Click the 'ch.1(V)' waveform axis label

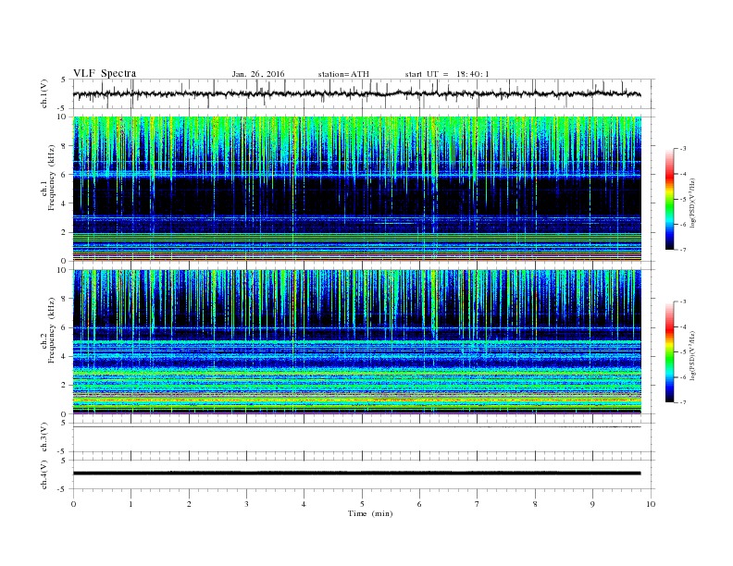tap(43, 93)
